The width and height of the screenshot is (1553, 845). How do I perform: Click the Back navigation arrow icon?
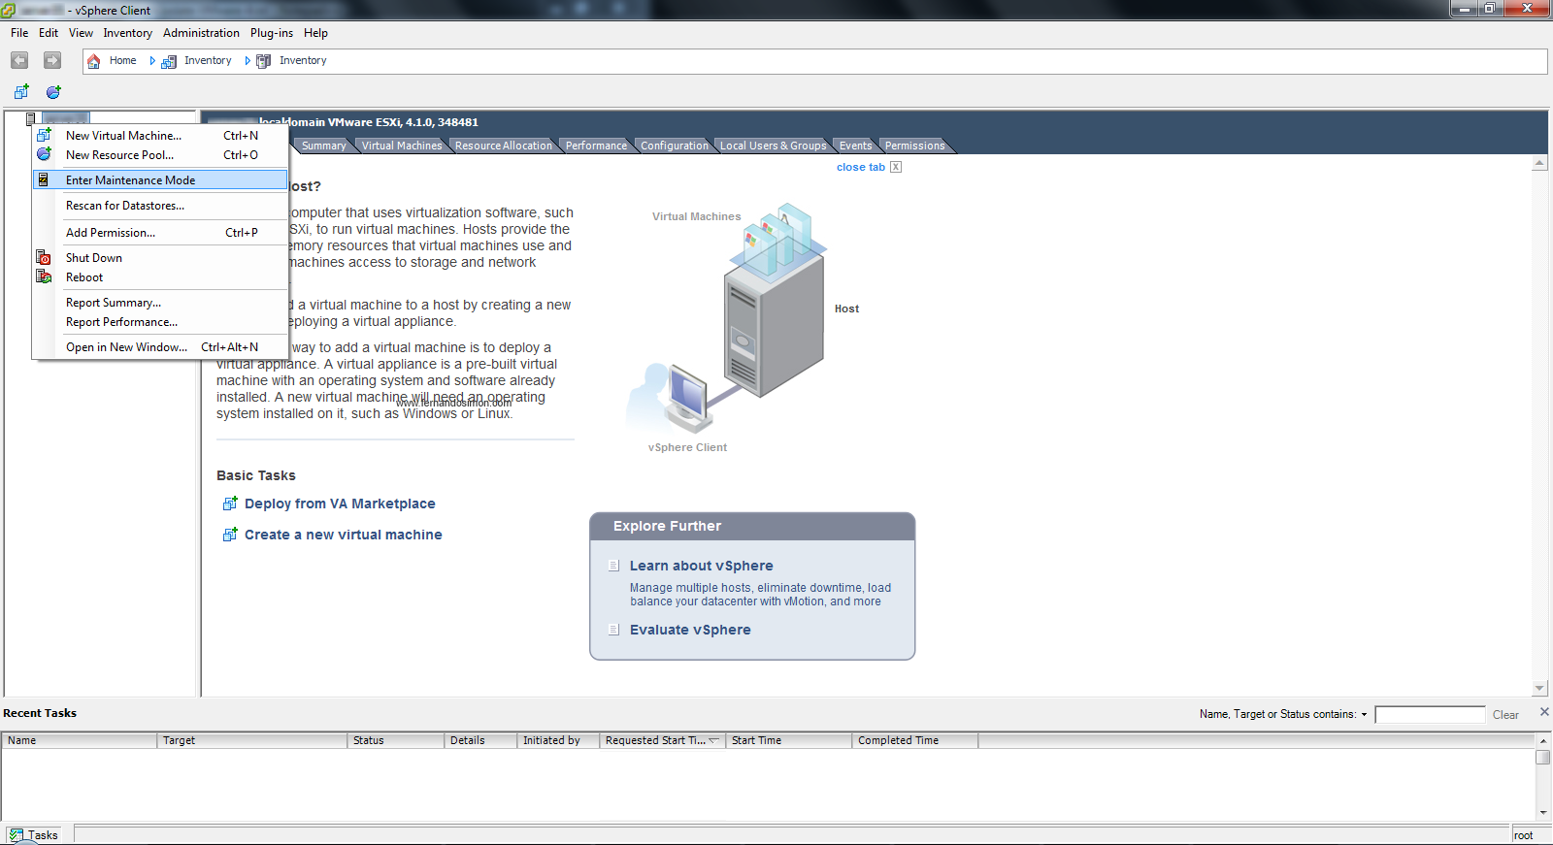coord(19,60)
